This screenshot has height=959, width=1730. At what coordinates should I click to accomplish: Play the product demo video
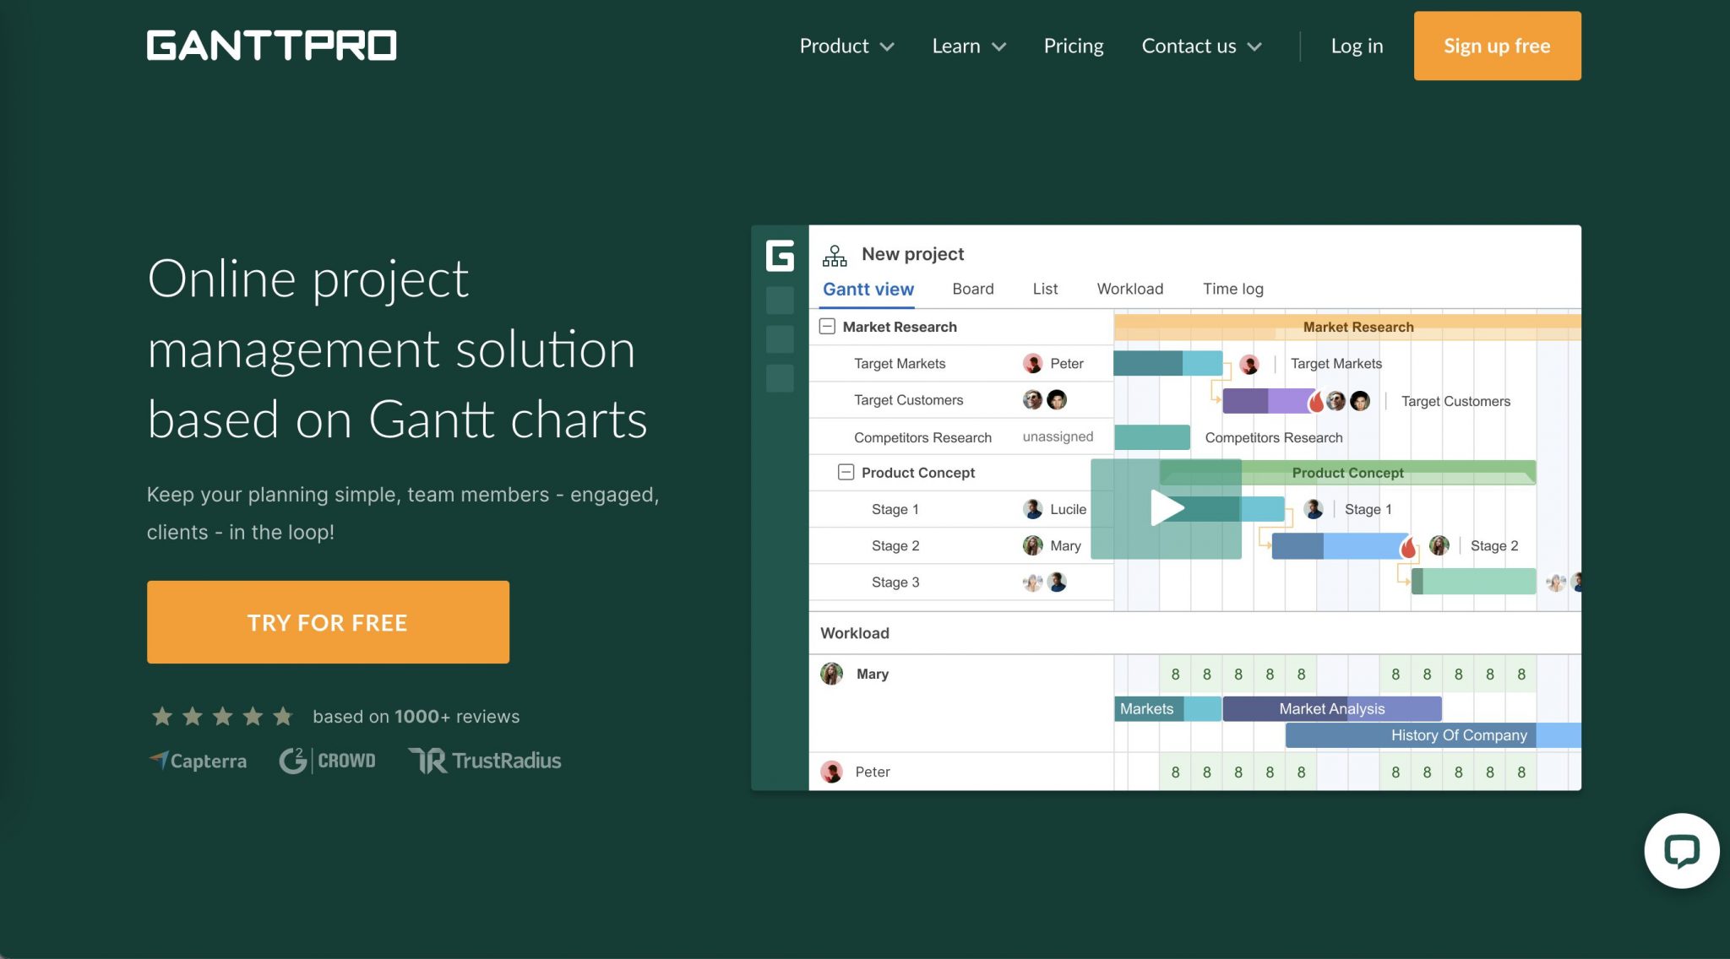click(x=1166, y=508)
